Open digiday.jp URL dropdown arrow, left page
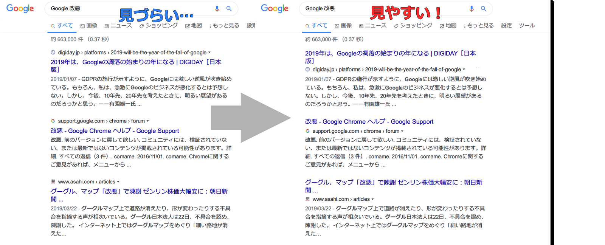Image resolution: width=605 pixels, height=245 pixels. 209,53
